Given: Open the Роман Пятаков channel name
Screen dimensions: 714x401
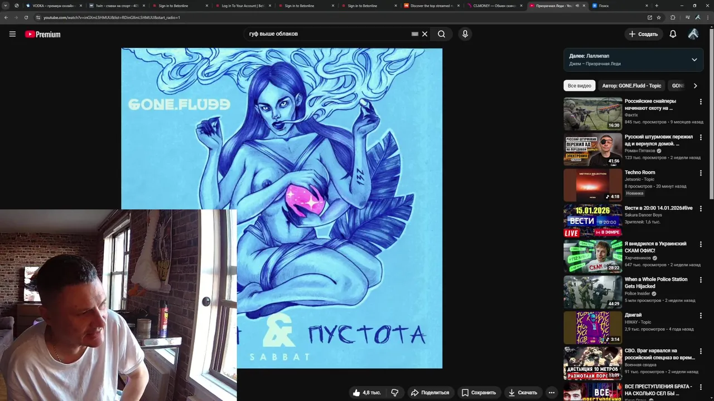Looking at the screenshot, I should [639, 151].
